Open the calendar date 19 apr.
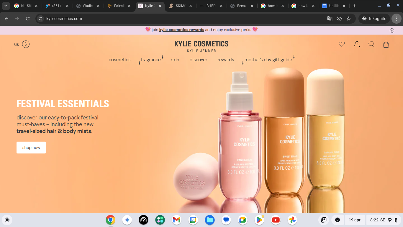This screenshot has width=403, height=227. [x=355, y=220]
